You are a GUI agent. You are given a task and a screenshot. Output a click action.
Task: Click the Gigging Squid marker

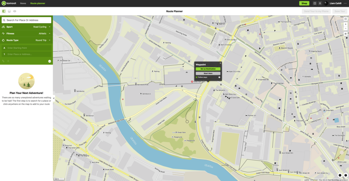pos(309,51)
